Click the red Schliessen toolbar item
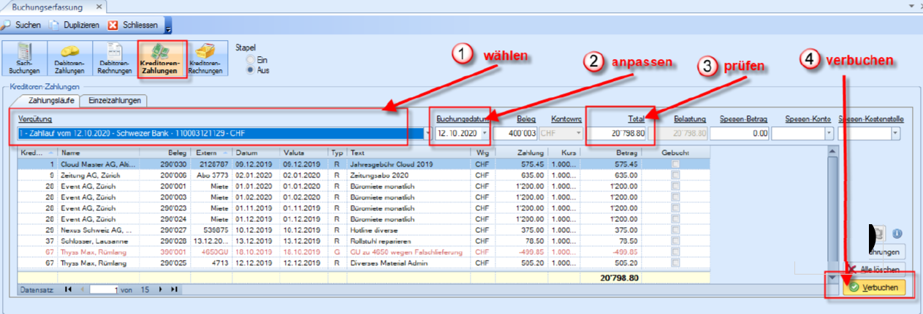The image size is (923, 314). 133,25
